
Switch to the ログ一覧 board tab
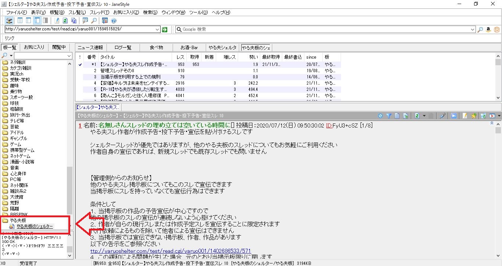(x=123, y=48)
